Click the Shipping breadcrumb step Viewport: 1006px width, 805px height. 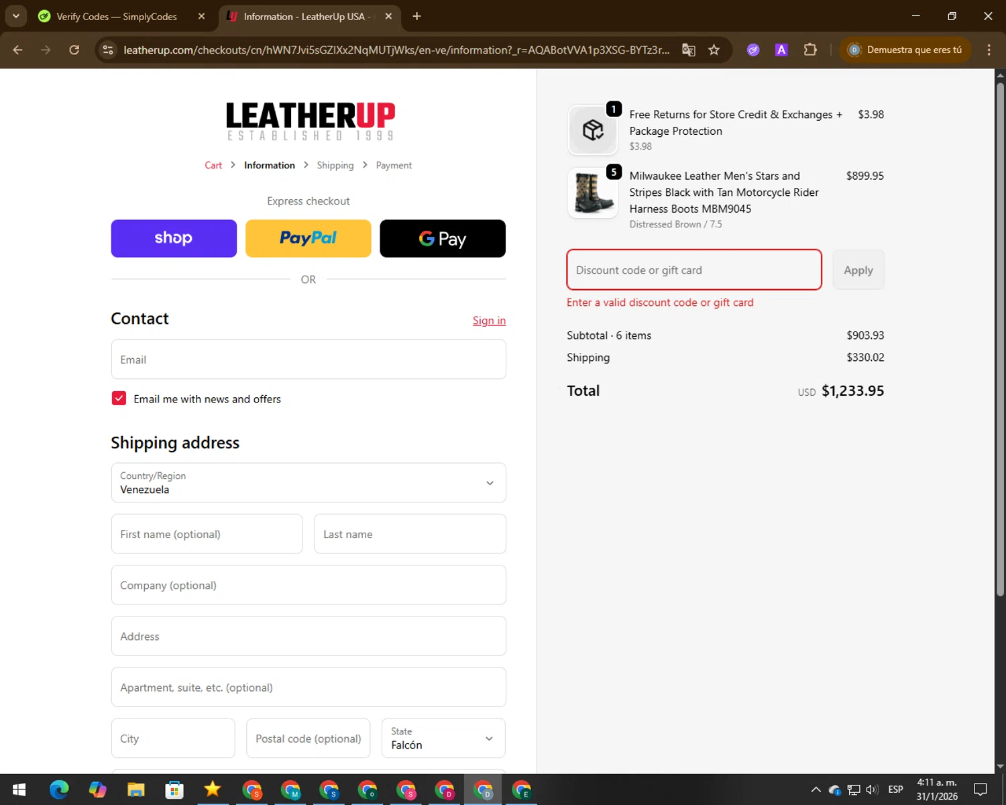335,166
